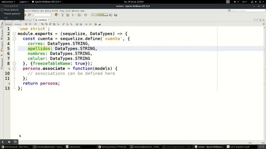Viewport: 266px width, 149px height.
Task: Open Apache NetBeans IDE app menu dropdown
Action: tap(47, 2)
